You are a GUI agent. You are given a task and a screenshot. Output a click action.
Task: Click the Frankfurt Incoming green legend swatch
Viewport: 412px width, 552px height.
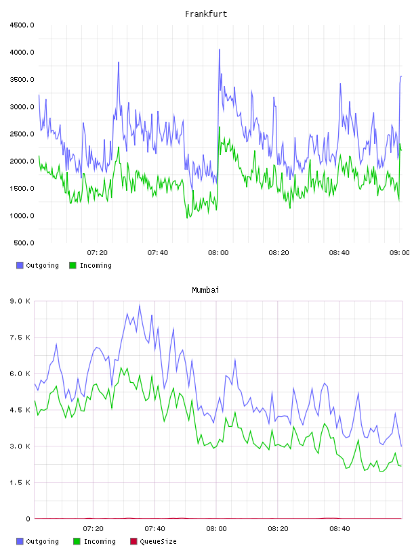tap(73, 265)
